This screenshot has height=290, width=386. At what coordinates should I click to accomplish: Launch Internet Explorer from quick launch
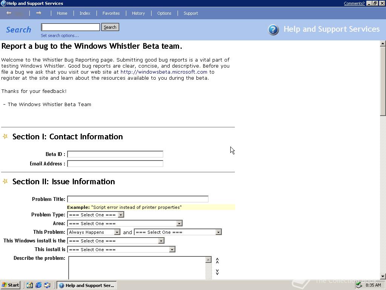point(38,285)
